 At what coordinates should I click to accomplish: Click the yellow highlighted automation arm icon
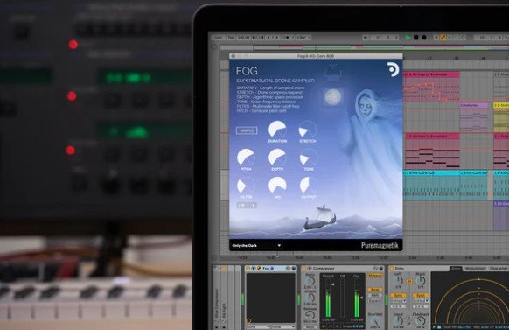(443, 38)
